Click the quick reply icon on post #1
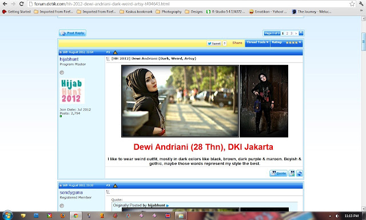The width and height of the screenshot is (366, 220). [x=300, y=173]
